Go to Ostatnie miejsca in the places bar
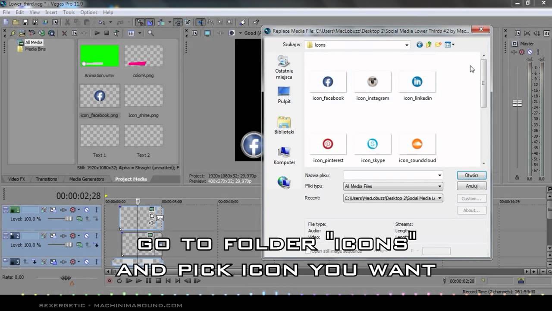This screenshot has width=552, height=311. tap(284, 67)
